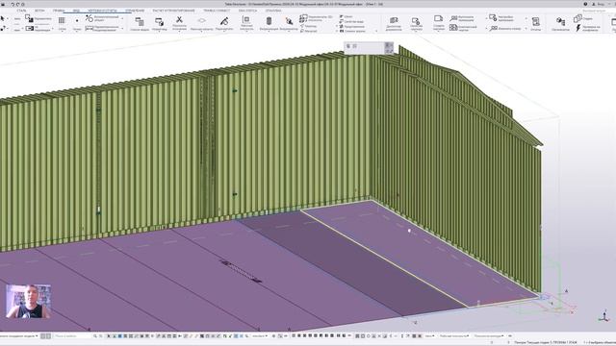Switch to the ВИД ribbon tab
616x346 pixels.
76,11
